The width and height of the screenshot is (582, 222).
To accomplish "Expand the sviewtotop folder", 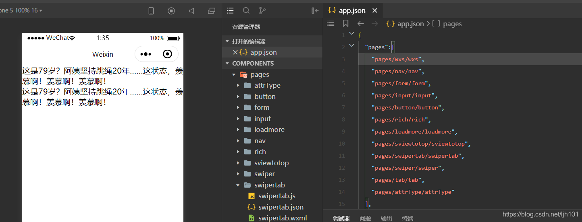I will [x=238, y=163].
